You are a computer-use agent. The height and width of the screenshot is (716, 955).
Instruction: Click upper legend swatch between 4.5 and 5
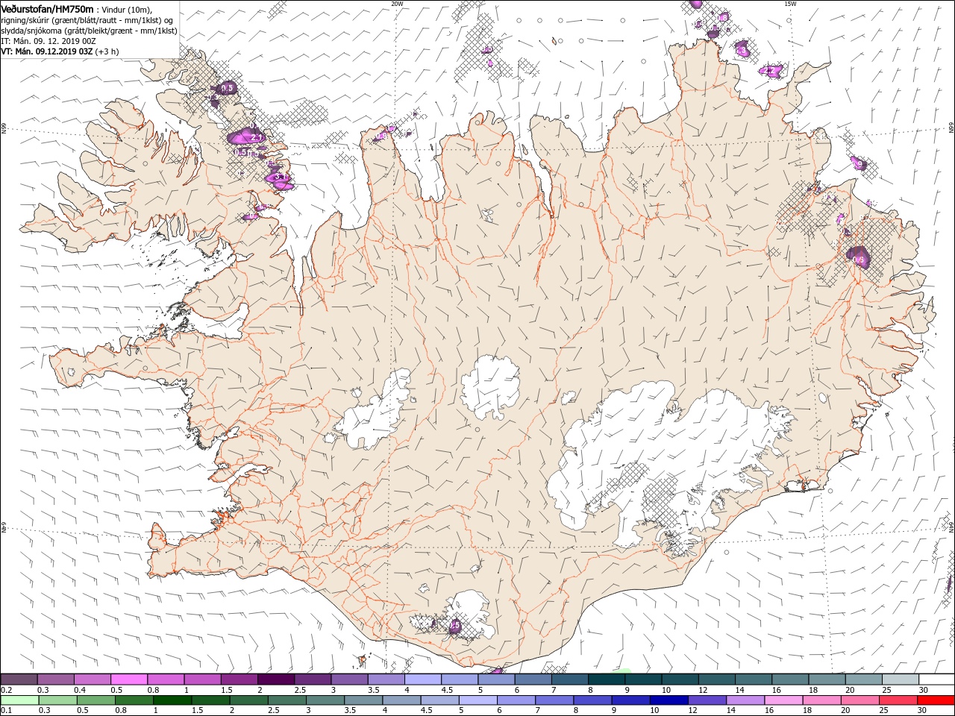tap(459, 679)
